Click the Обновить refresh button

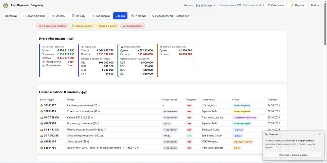(x=276, y=5)
